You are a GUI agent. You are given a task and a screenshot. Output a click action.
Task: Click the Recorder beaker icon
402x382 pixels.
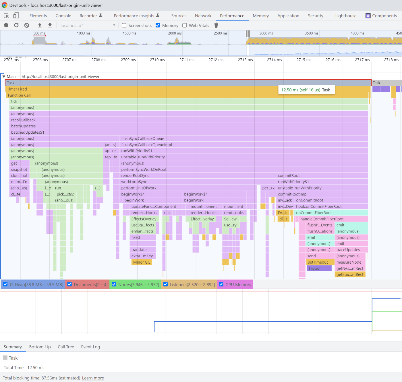[100, 15]
